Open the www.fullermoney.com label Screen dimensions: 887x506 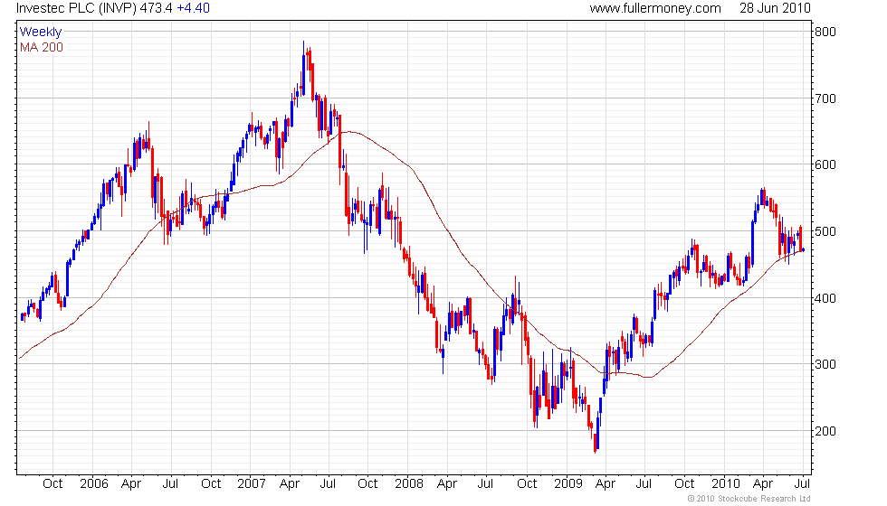click(x=655, y=8)
